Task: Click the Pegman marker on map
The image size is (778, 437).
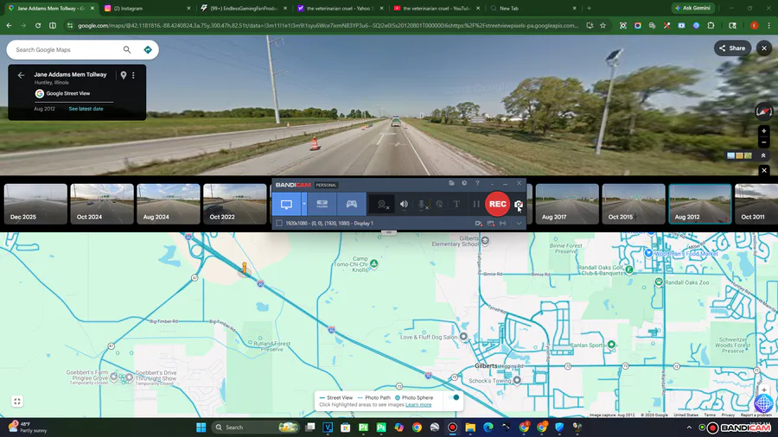Action: click(244, 268)
